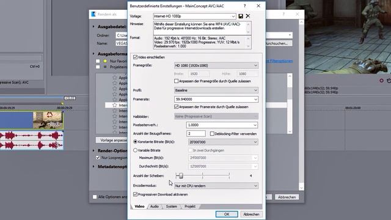Switch to the Projekt tab
The height and width of the screenshot is (220, 391).
[190, 207]
